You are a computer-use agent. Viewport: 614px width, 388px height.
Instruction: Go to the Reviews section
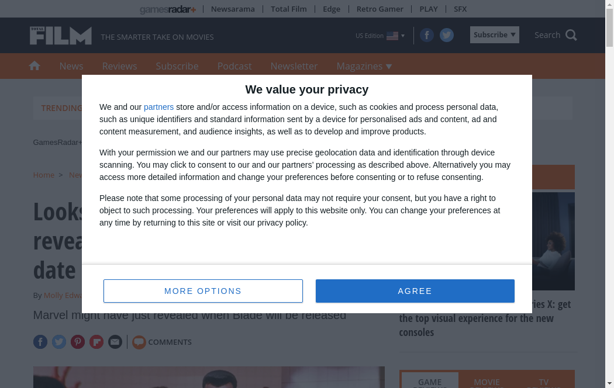(x=119, y=66)
